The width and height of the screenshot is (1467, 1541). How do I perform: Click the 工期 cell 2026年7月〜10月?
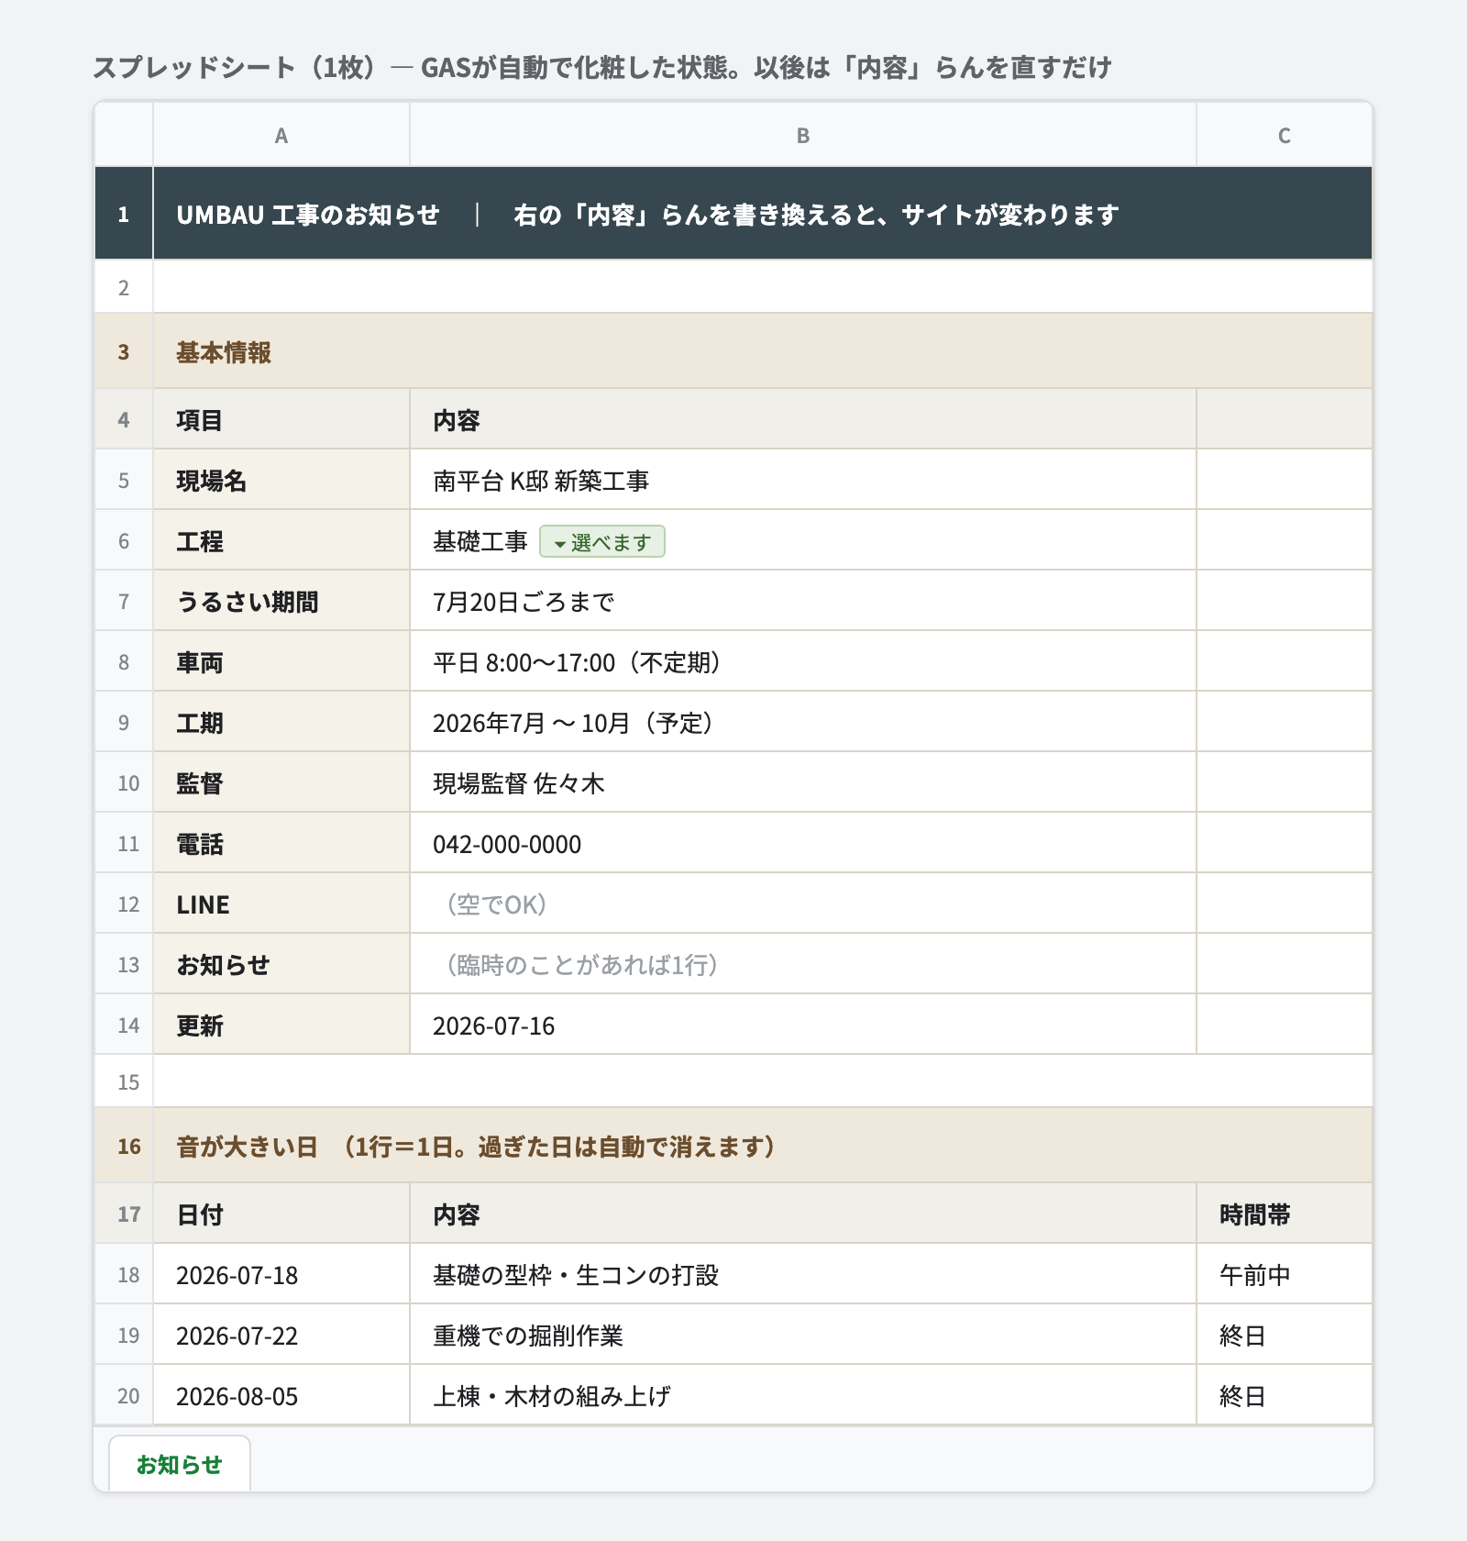(802, 722)
